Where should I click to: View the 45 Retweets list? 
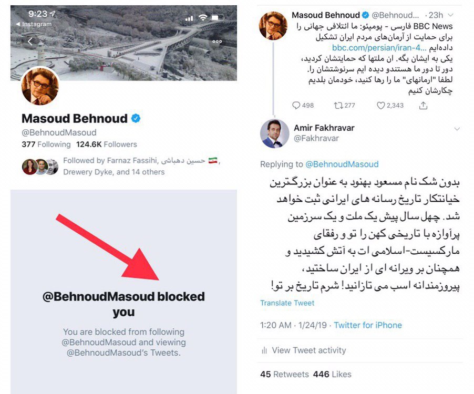pyautogui.click(x=284, y=375)
